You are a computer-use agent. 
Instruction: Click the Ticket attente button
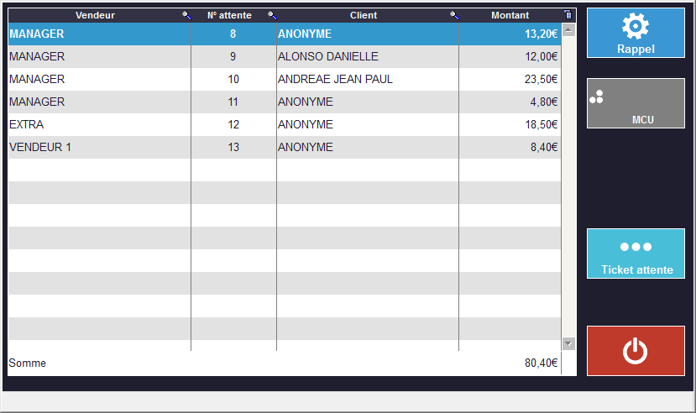(636, 254)
